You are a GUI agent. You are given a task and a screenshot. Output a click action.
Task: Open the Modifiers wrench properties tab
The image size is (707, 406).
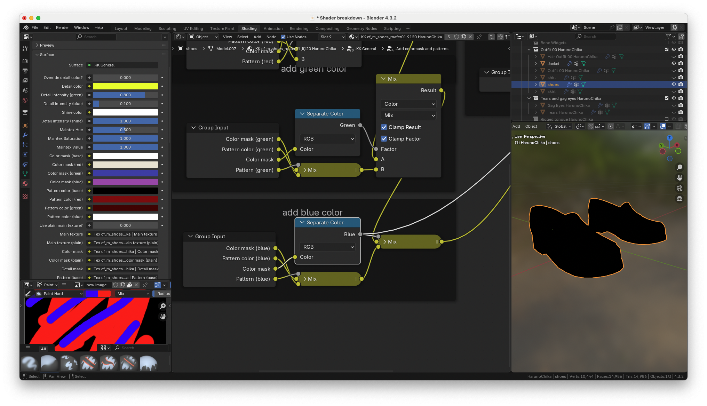pyautogui.click(x=25, y=135)
